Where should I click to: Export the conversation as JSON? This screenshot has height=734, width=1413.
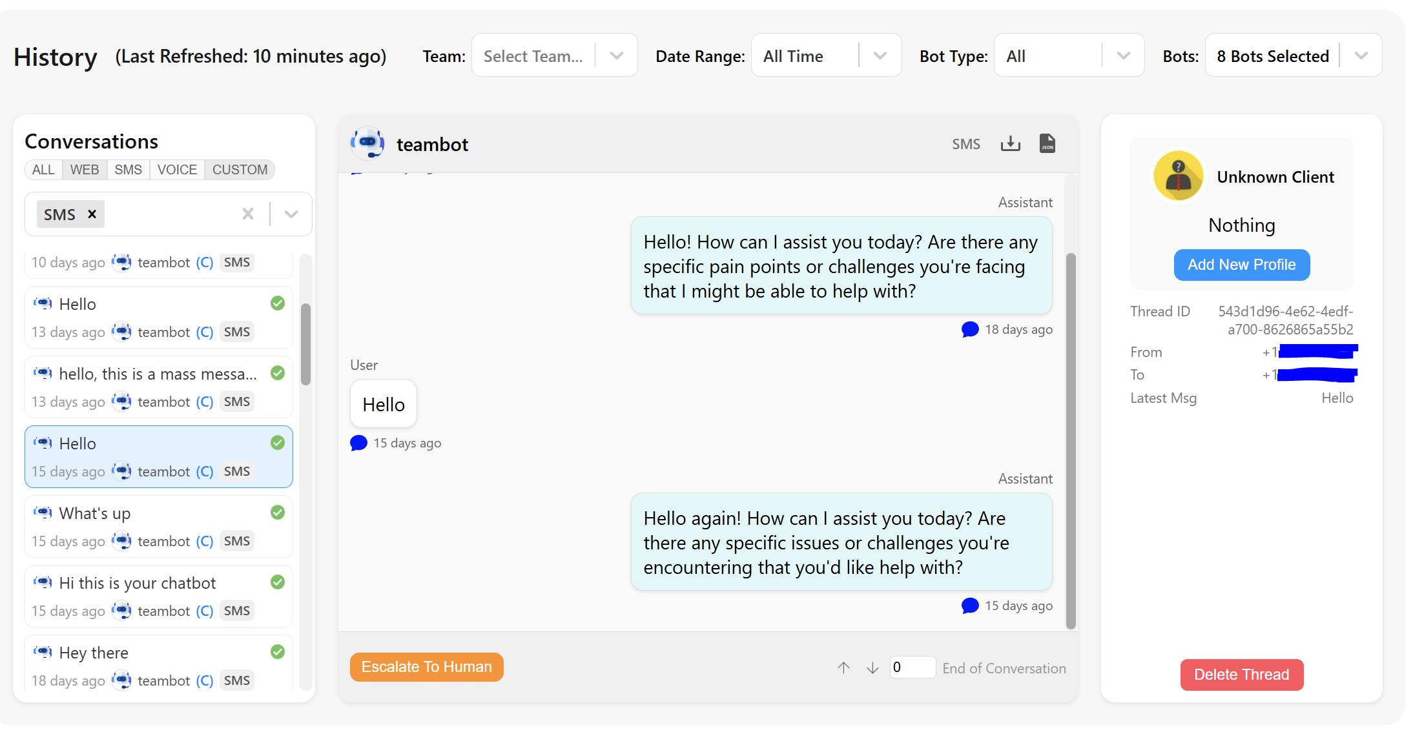1047,143
